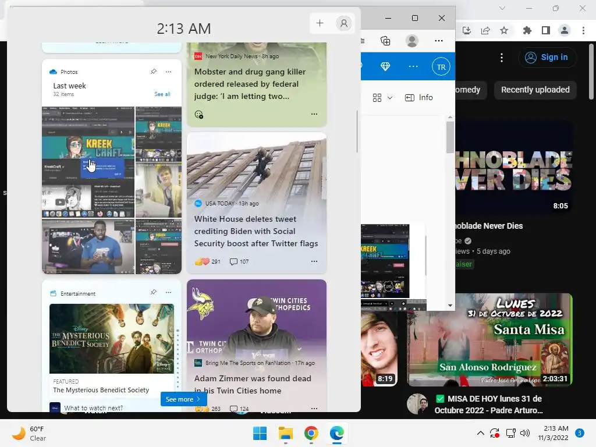Click the reactions count 291 on White House card
596x447 pixels.
click(208, 261)
